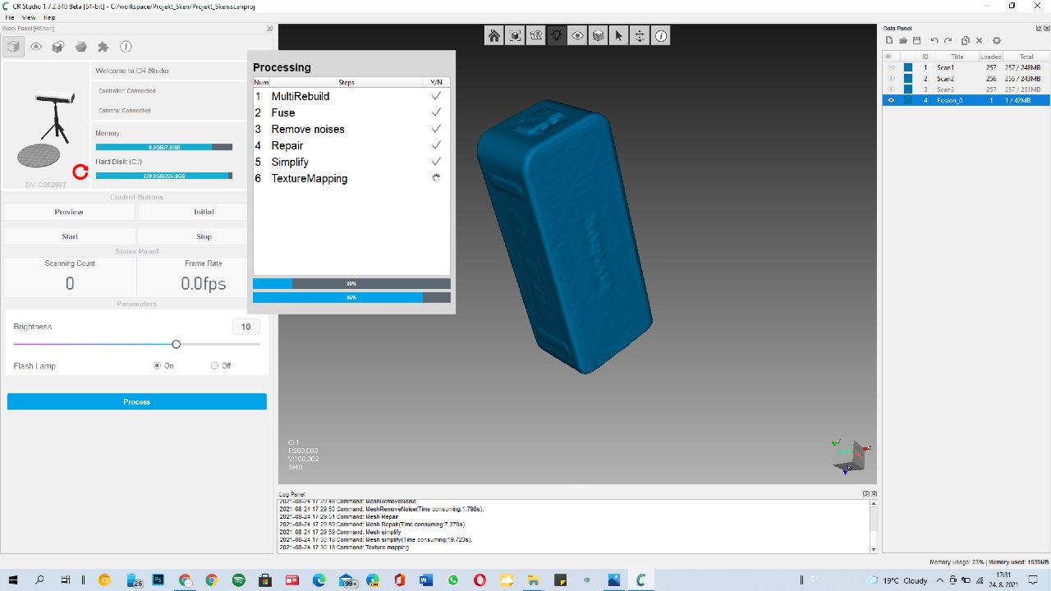Click the Title column header in Data Panel

point(957,57)
